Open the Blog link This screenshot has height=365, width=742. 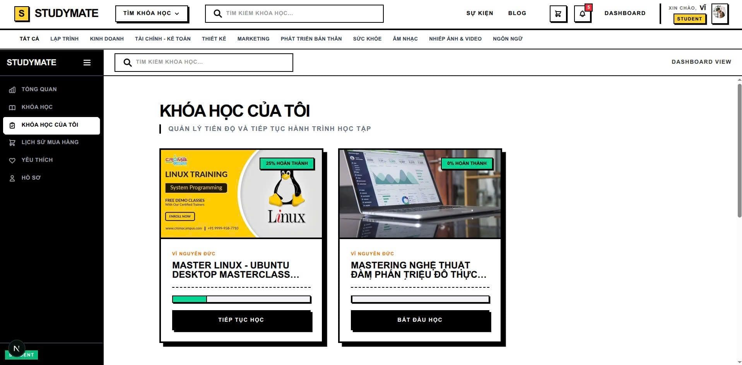click(517, 13)
